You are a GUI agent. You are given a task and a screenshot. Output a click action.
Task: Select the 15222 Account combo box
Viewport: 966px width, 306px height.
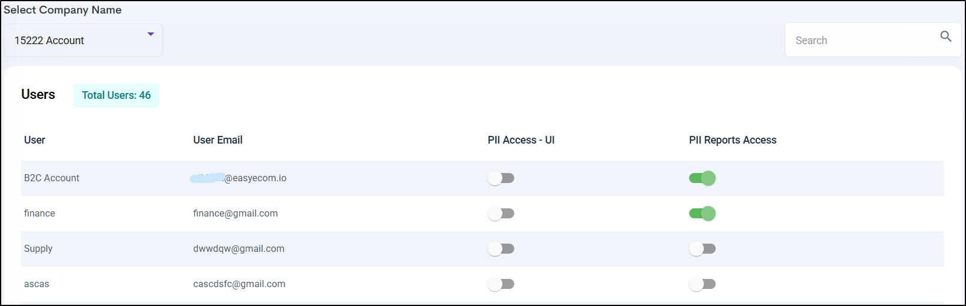[x=83, y=41]
